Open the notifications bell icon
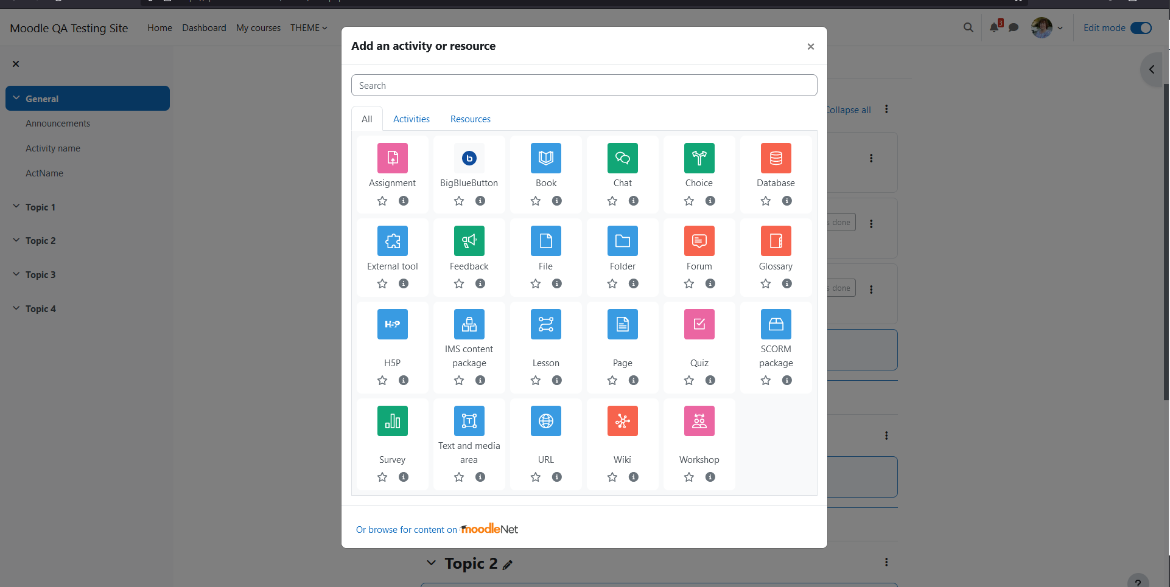 click(994, 27)
